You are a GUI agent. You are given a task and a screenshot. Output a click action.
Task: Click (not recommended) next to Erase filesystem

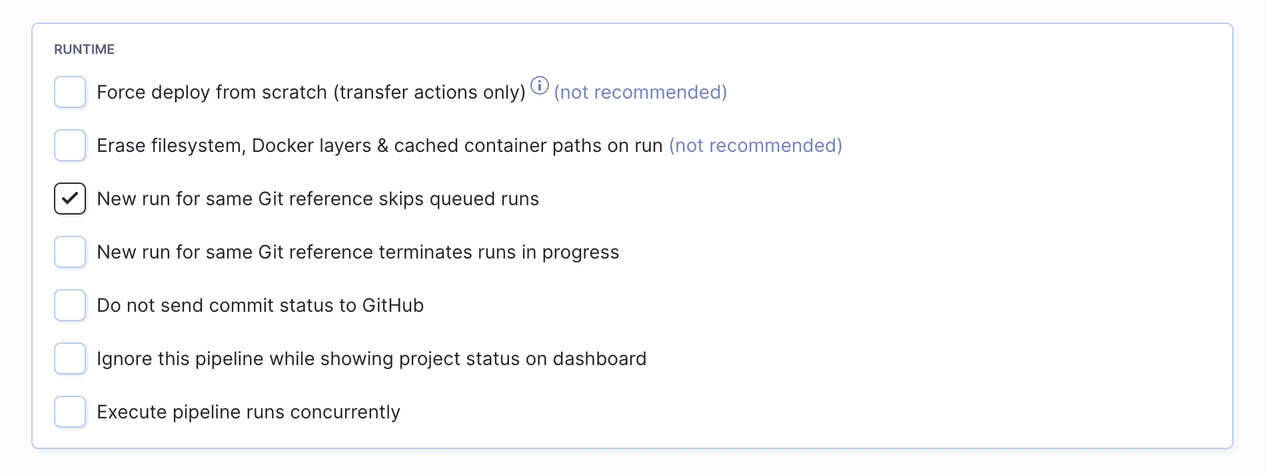click(x=755, y=145)
